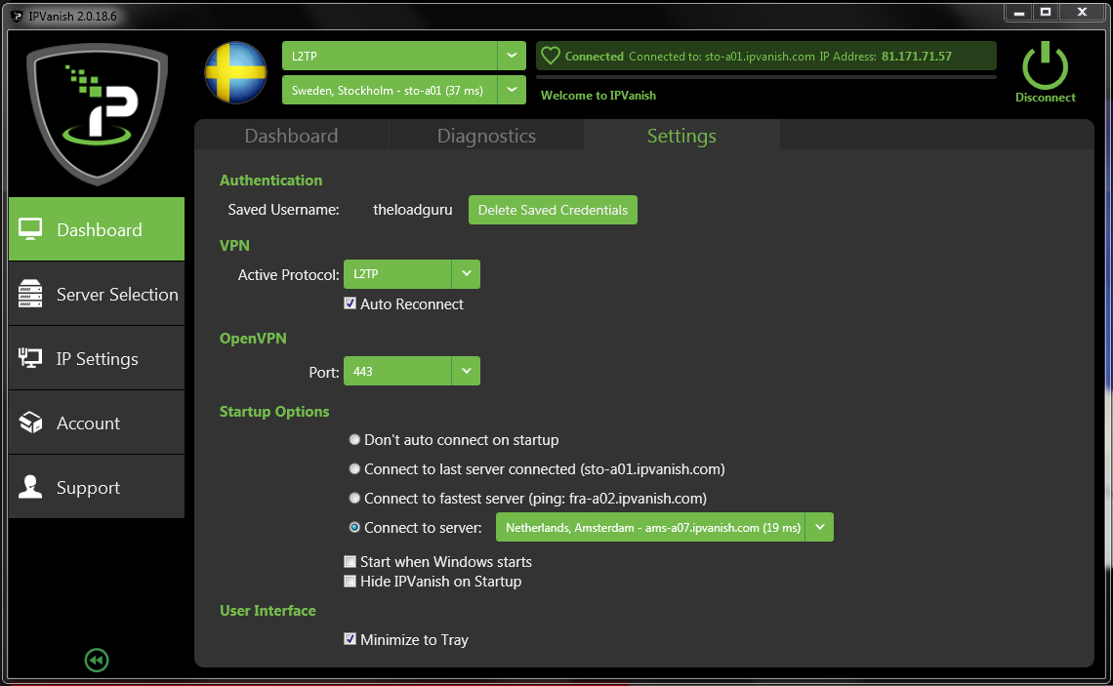The width and height of the screenshot is (1113, 686).
Task: Click the Account box icon
Action: pyautogui.click(x=30, y=423)
